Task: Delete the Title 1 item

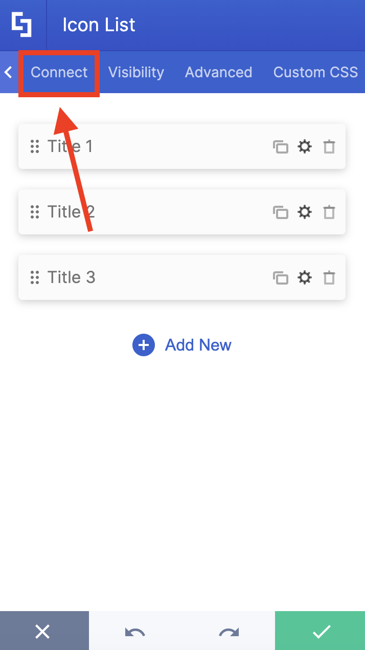Action: tap(329, 146)
